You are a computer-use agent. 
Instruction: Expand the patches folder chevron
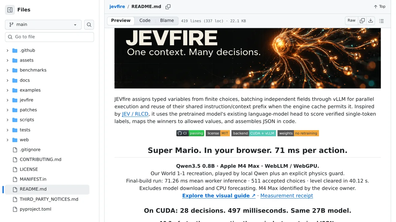(7, 110)
